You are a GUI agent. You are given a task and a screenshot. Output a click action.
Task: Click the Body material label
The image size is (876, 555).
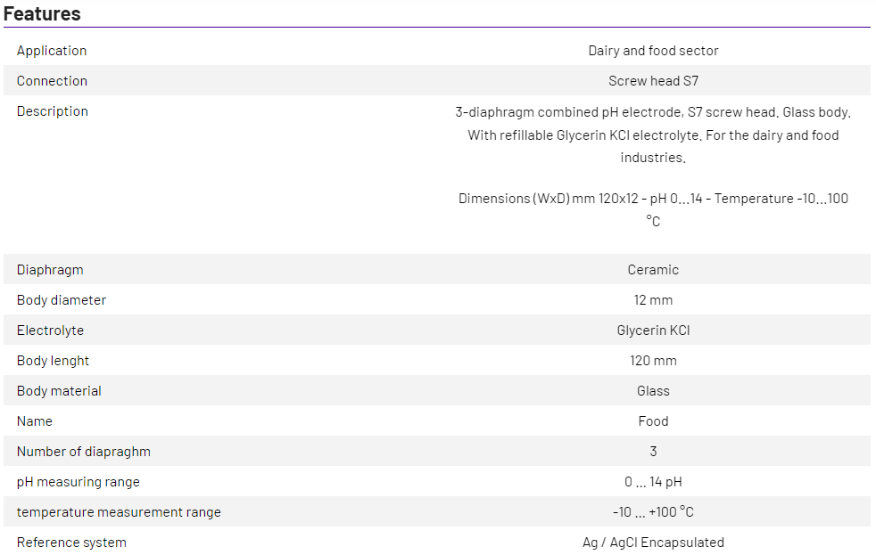(x=59, y=391)
